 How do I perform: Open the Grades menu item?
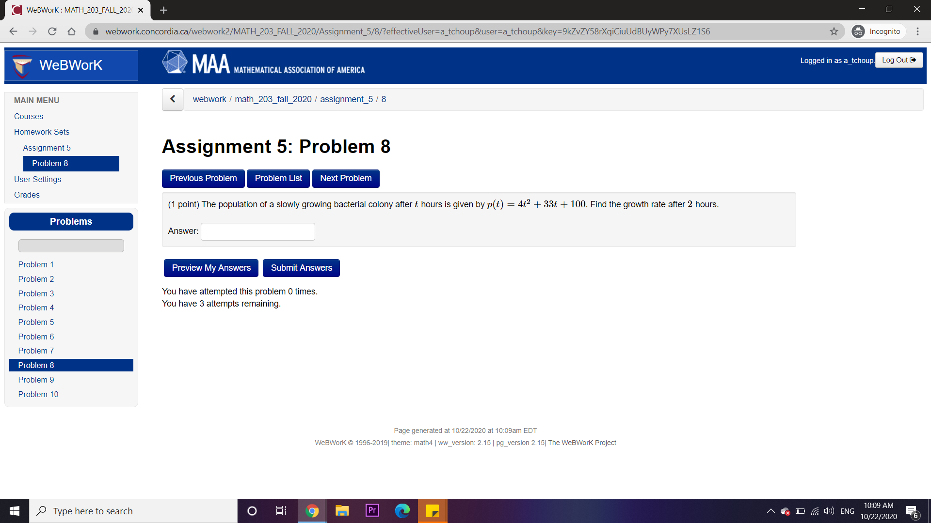point(27,195)
